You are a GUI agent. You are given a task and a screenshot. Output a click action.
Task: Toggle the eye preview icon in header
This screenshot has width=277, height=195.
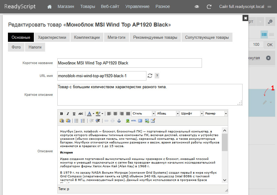click(197, 7)
